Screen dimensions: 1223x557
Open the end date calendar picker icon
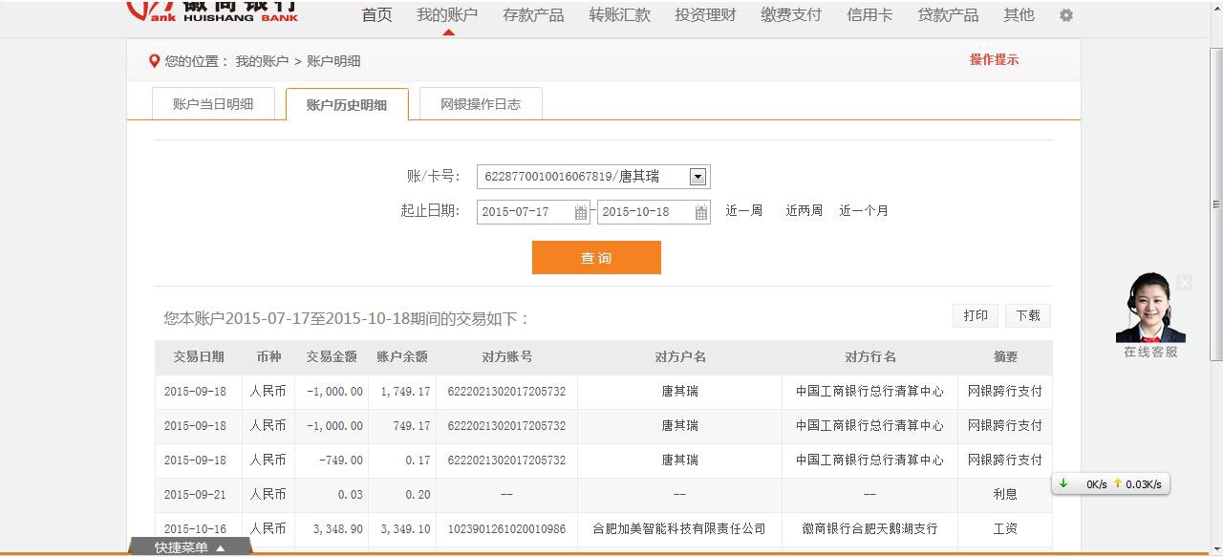(x=701, y=212)
